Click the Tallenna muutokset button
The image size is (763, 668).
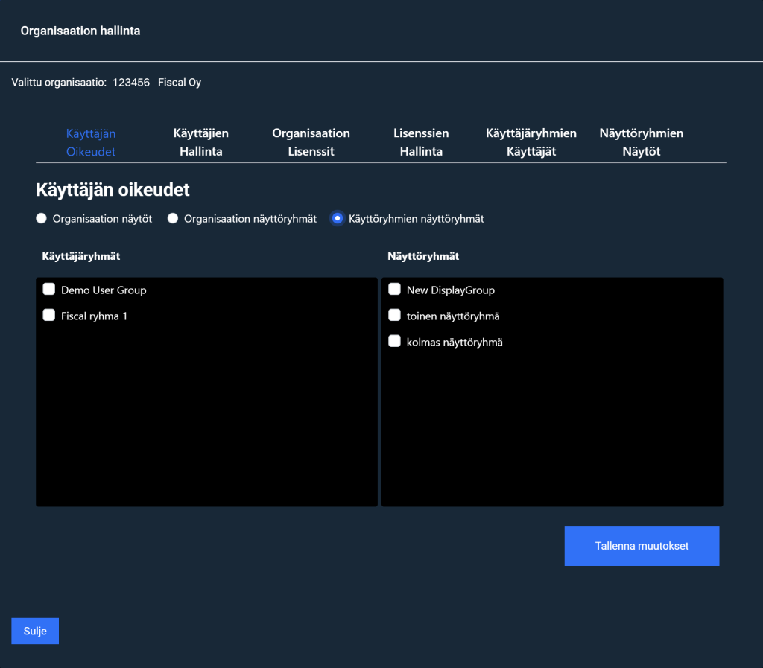(x=642, y=546)
